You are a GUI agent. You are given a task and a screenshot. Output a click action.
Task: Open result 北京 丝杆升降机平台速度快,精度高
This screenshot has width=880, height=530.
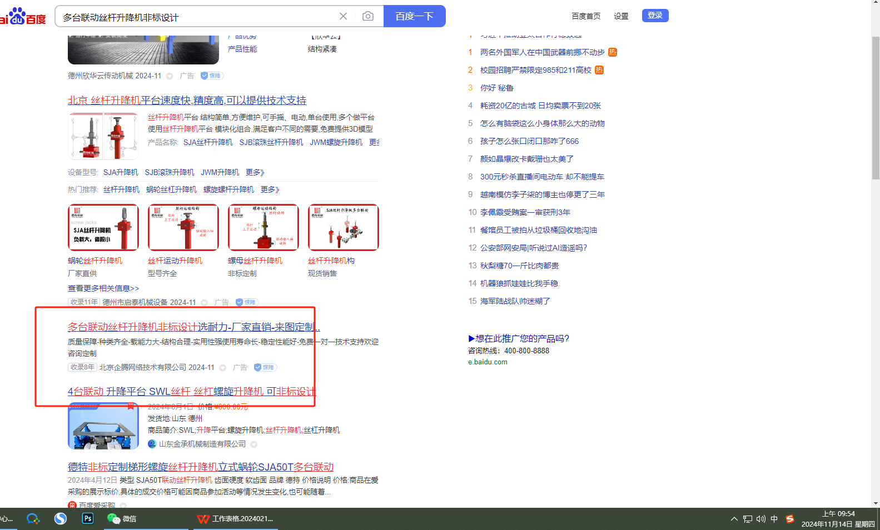point(187,100)
